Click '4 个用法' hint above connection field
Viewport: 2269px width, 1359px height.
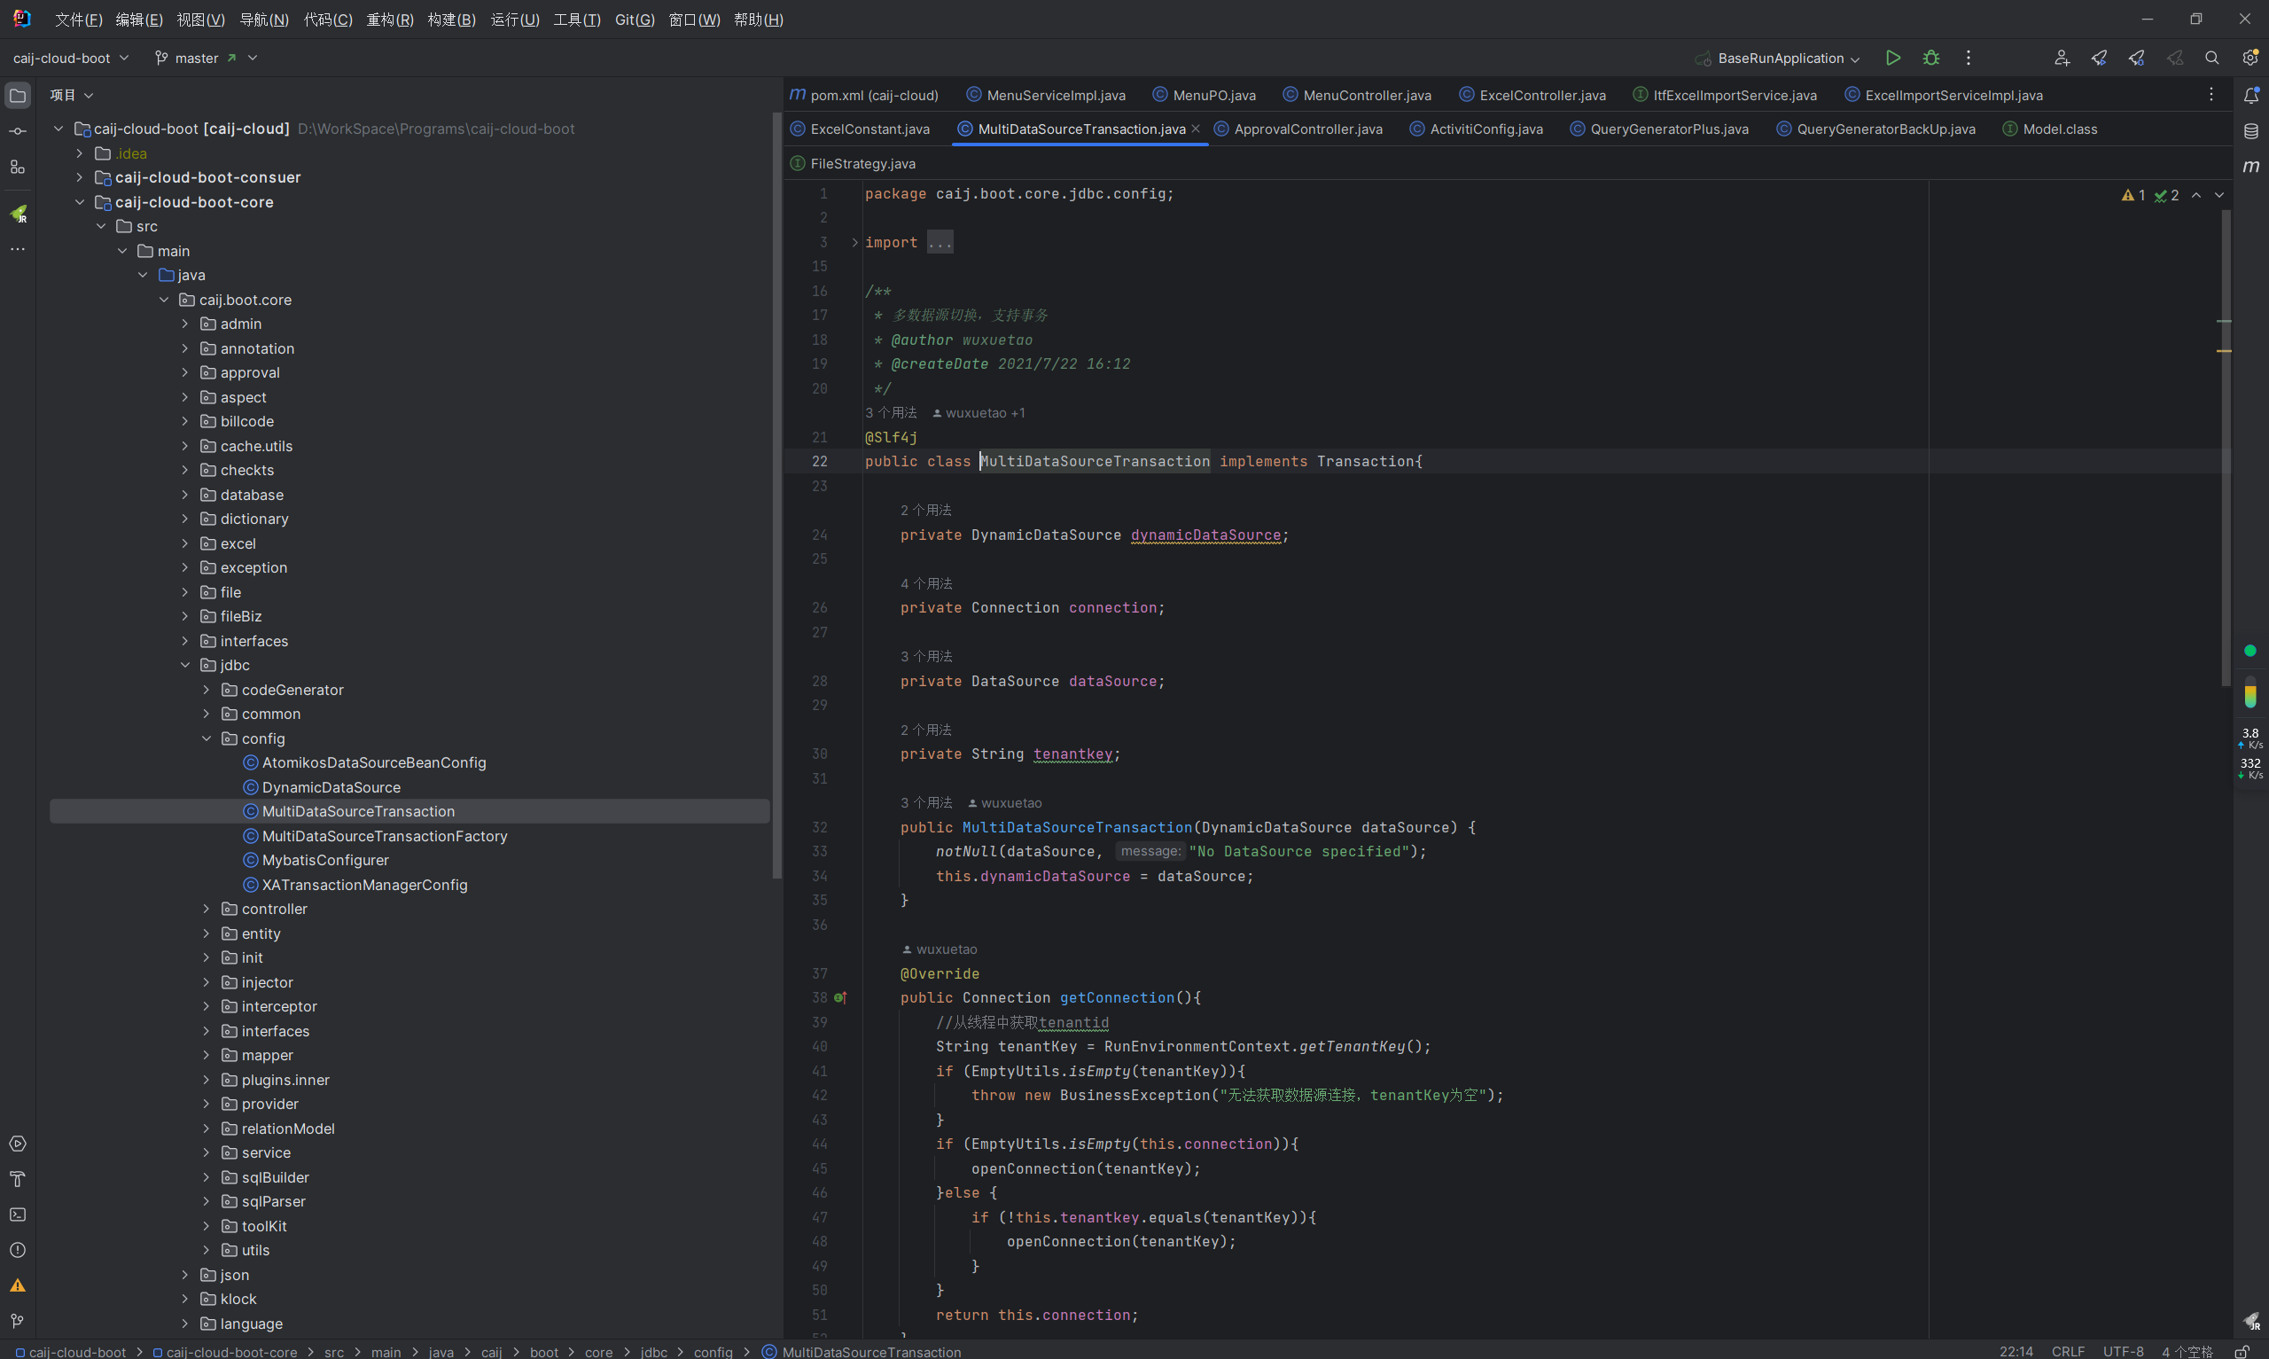pyautogui.click(x=926, y=584)
